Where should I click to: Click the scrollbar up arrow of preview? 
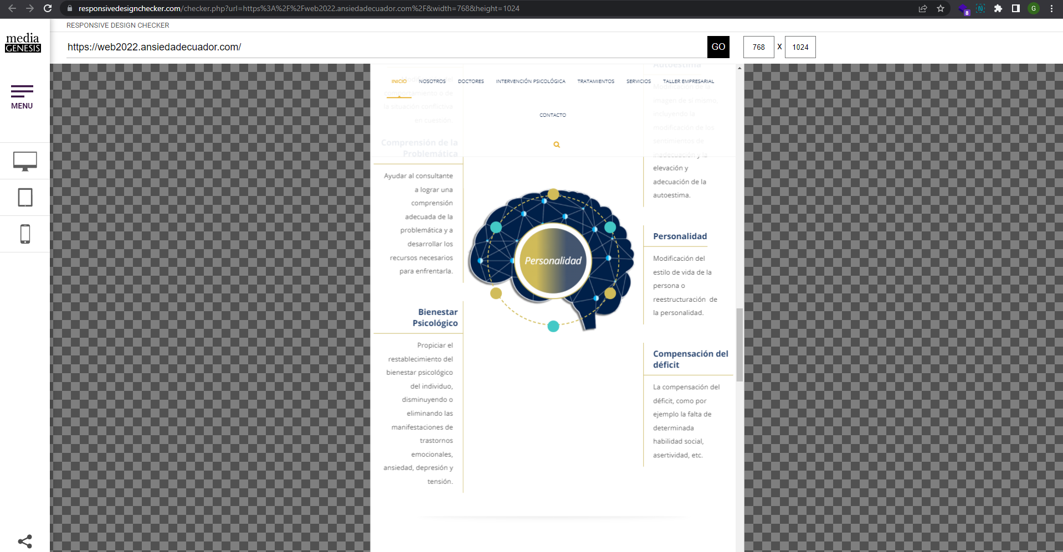coord(740,68)
